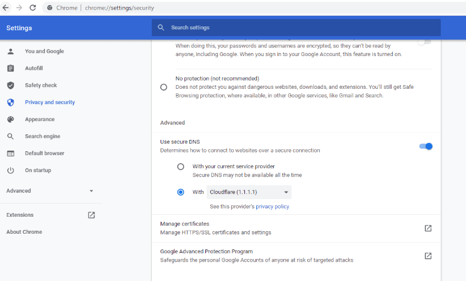Viewport: 466px width, 281px height.
Task: Open the Cloudflare (1.1.1.1) provider dropdown
Action: pyautogui.click(x=249, y=192)
